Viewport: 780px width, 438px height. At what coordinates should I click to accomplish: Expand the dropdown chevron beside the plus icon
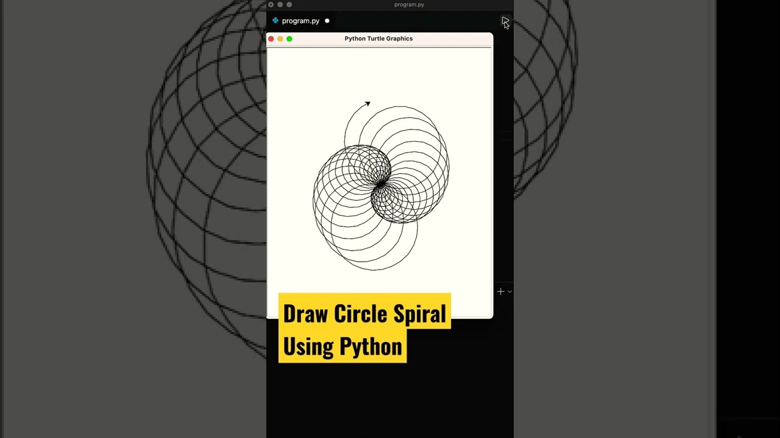(x=509, y=291)
